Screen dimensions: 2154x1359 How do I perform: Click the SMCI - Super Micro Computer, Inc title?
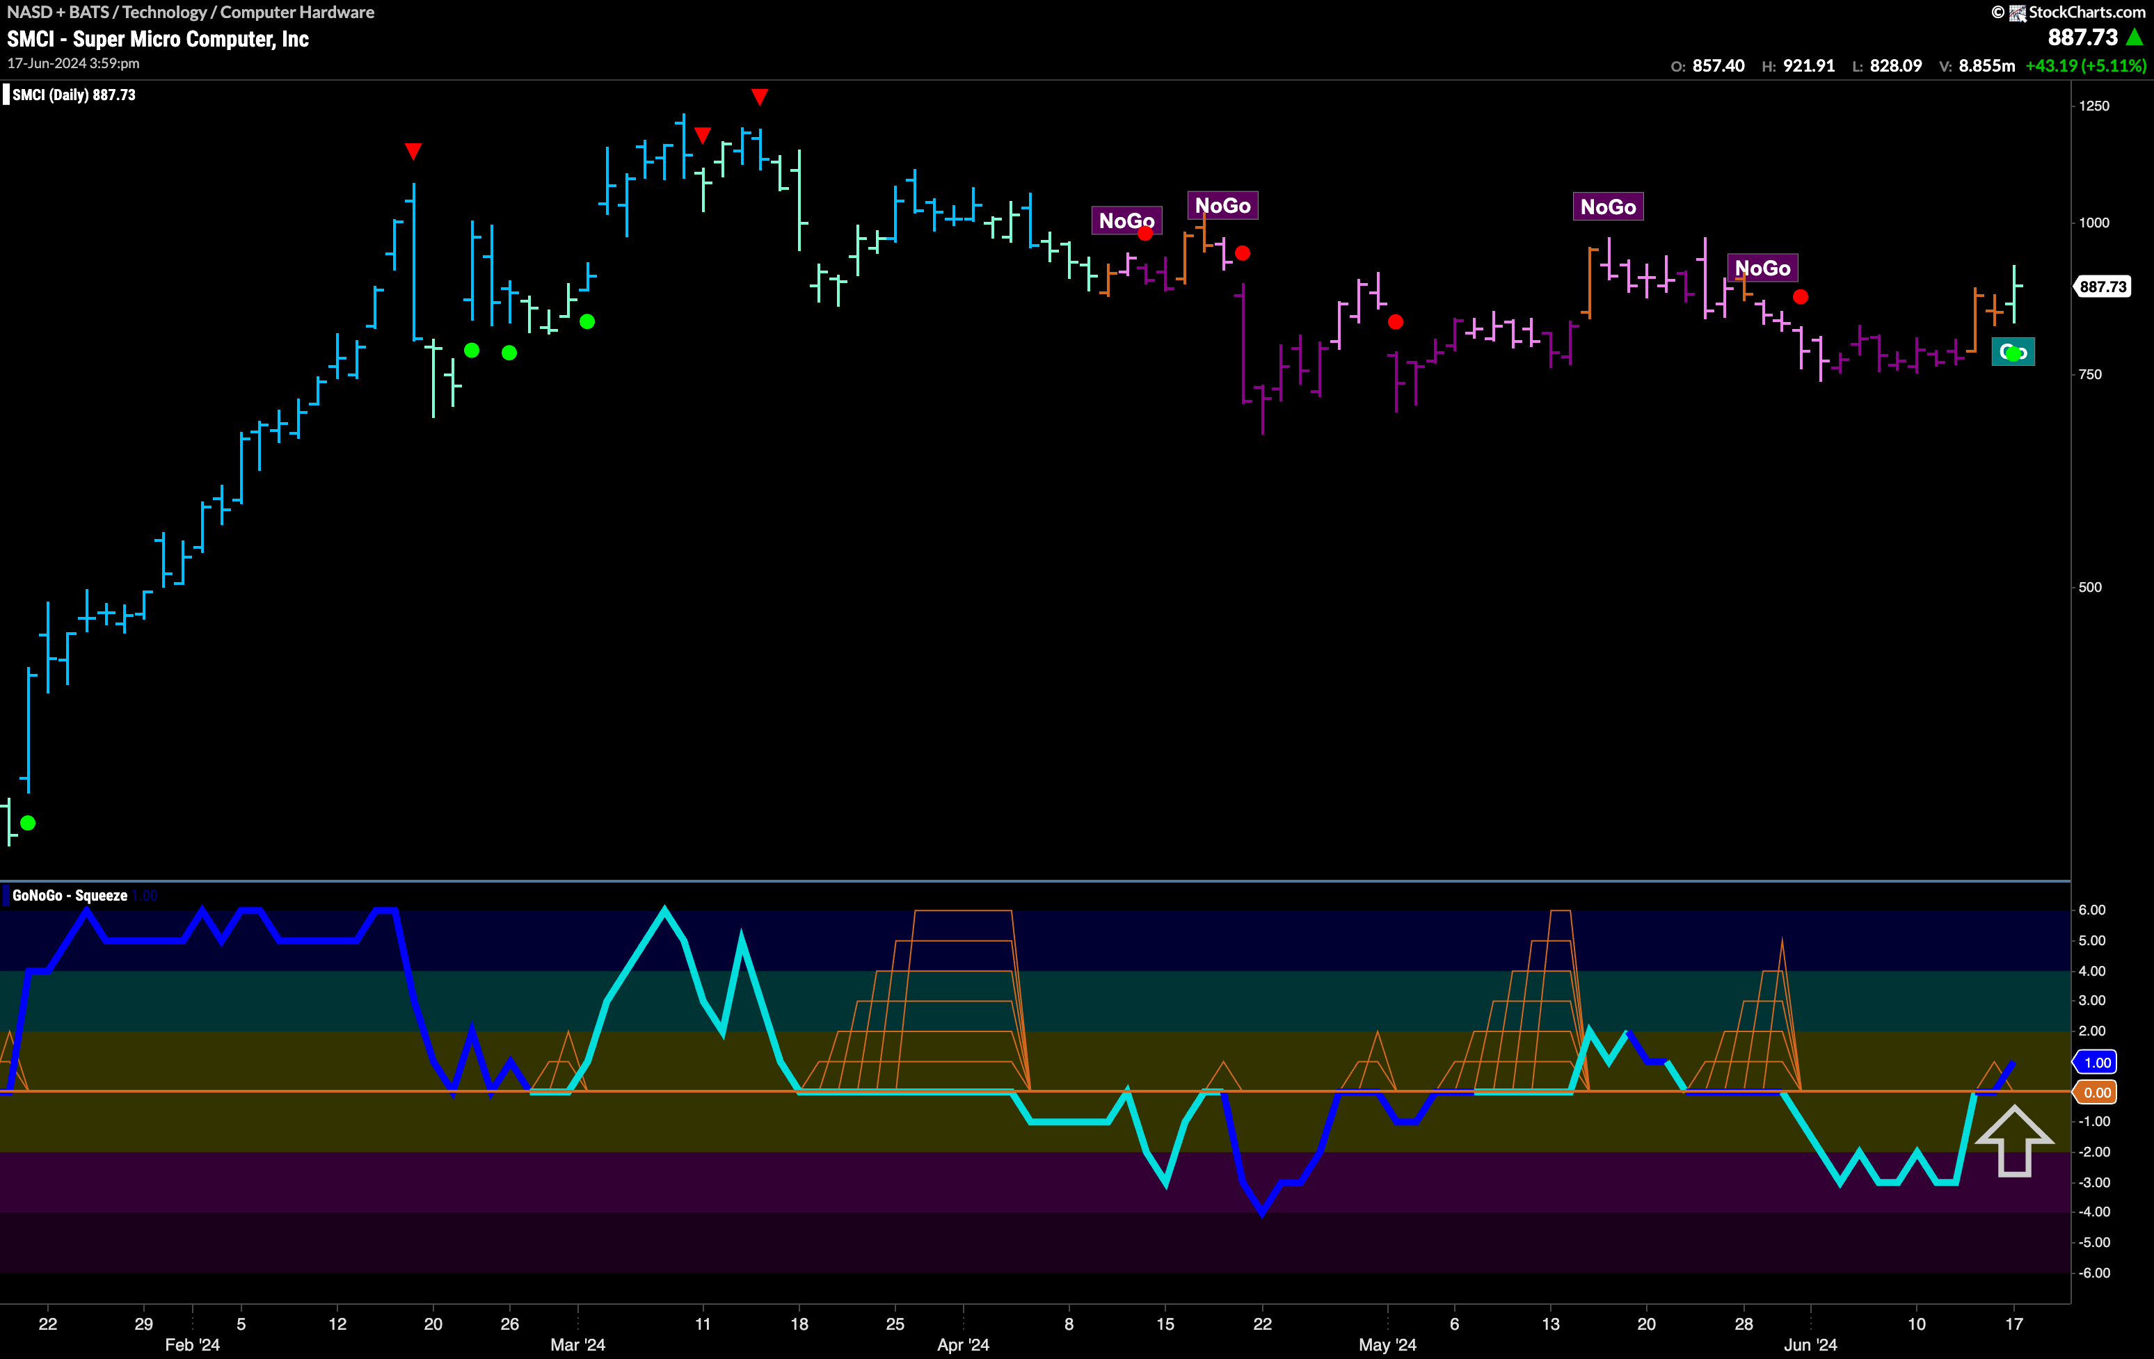(157, 38)
